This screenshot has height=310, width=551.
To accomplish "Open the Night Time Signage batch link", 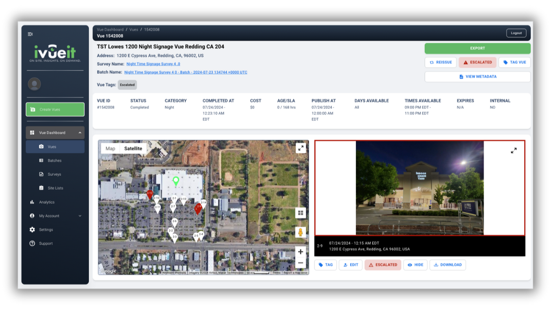I will (186, 72).
